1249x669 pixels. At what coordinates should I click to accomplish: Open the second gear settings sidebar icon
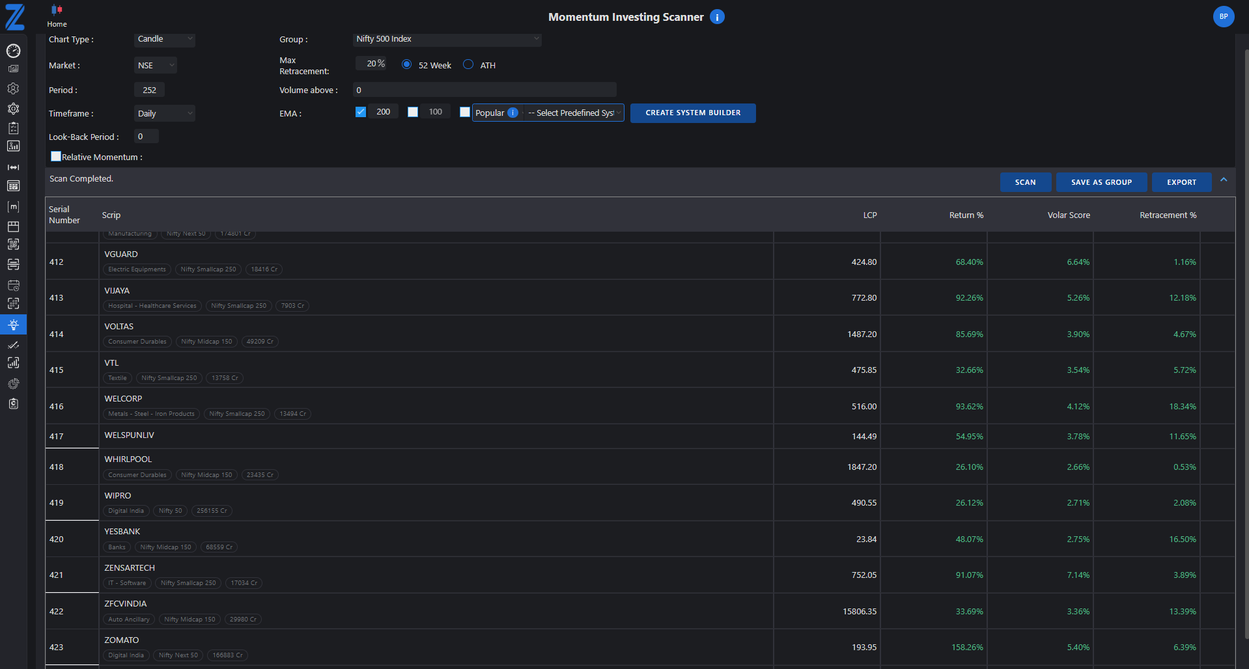pyautogui.click(x=13, y=108)
